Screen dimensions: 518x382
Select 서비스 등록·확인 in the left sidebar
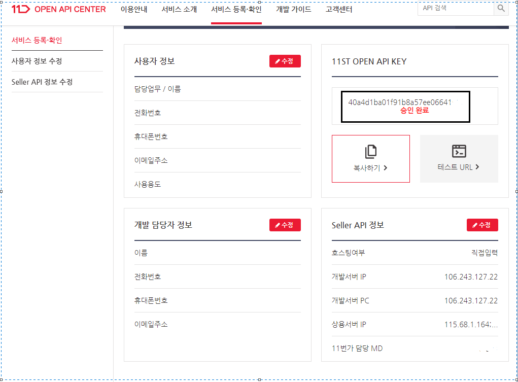point(37,40)
